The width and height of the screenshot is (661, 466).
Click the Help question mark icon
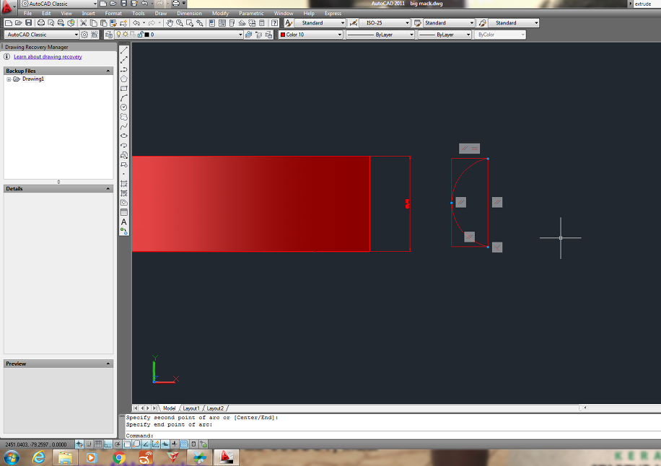pos(275,23)
